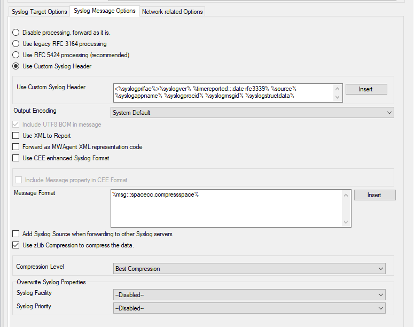Screen dimensions: 414x327
Task: Switch to Syslog Target Options tab
Action: [40, 11]
